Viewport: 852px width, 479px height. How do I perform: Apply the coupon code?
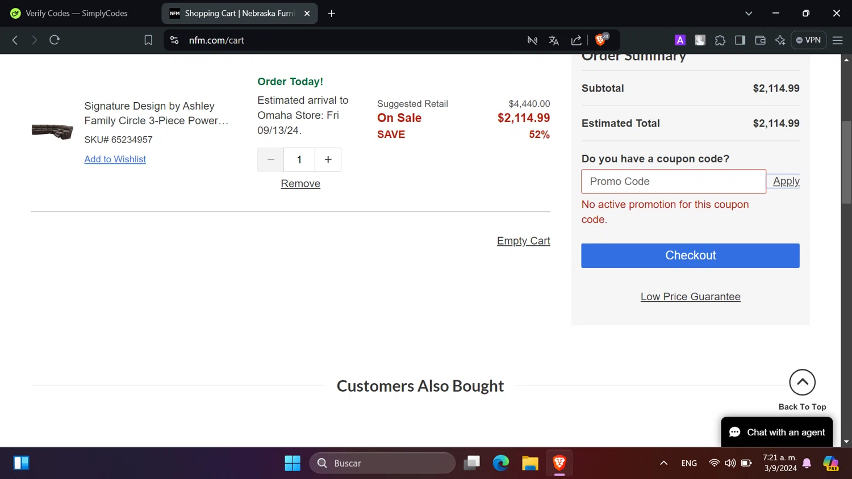pos(786,181)
